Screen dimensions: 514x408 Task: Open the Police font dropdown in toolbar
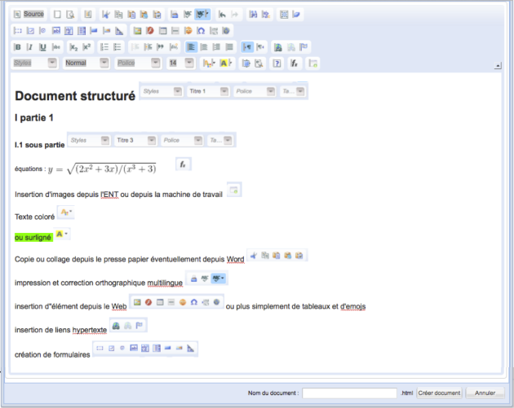pos(138,63)
